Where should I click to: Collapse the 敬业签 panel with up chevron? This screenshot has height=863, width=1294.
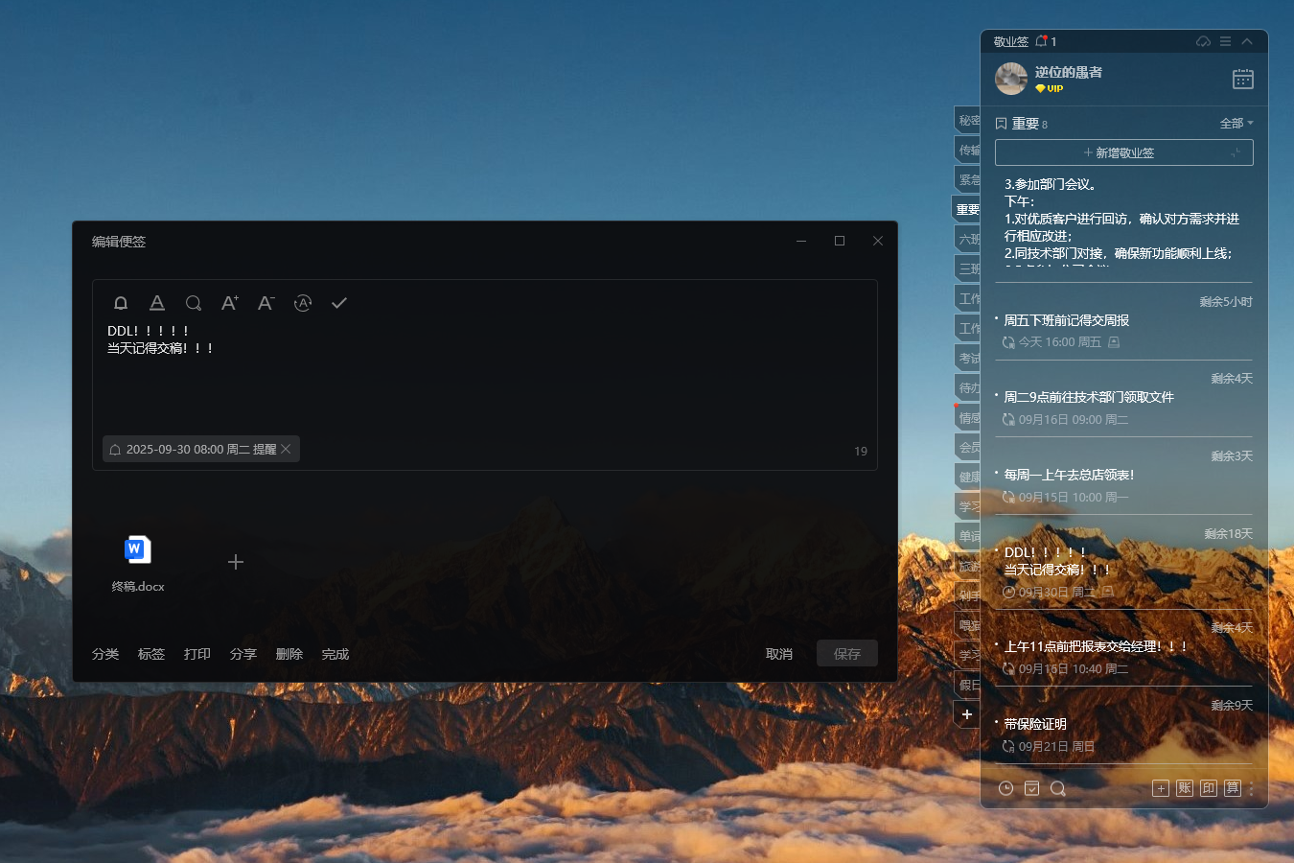click(1247, 41)
